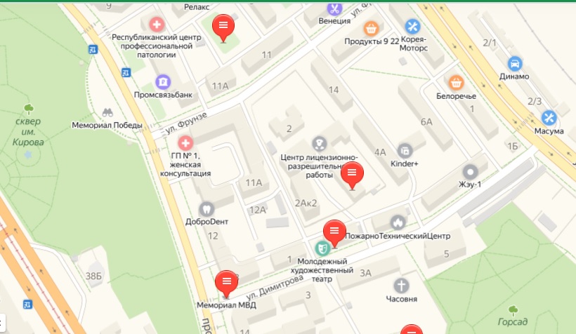
Task: Select the Корея-Моторс repair icon
Action: point(412,27)
